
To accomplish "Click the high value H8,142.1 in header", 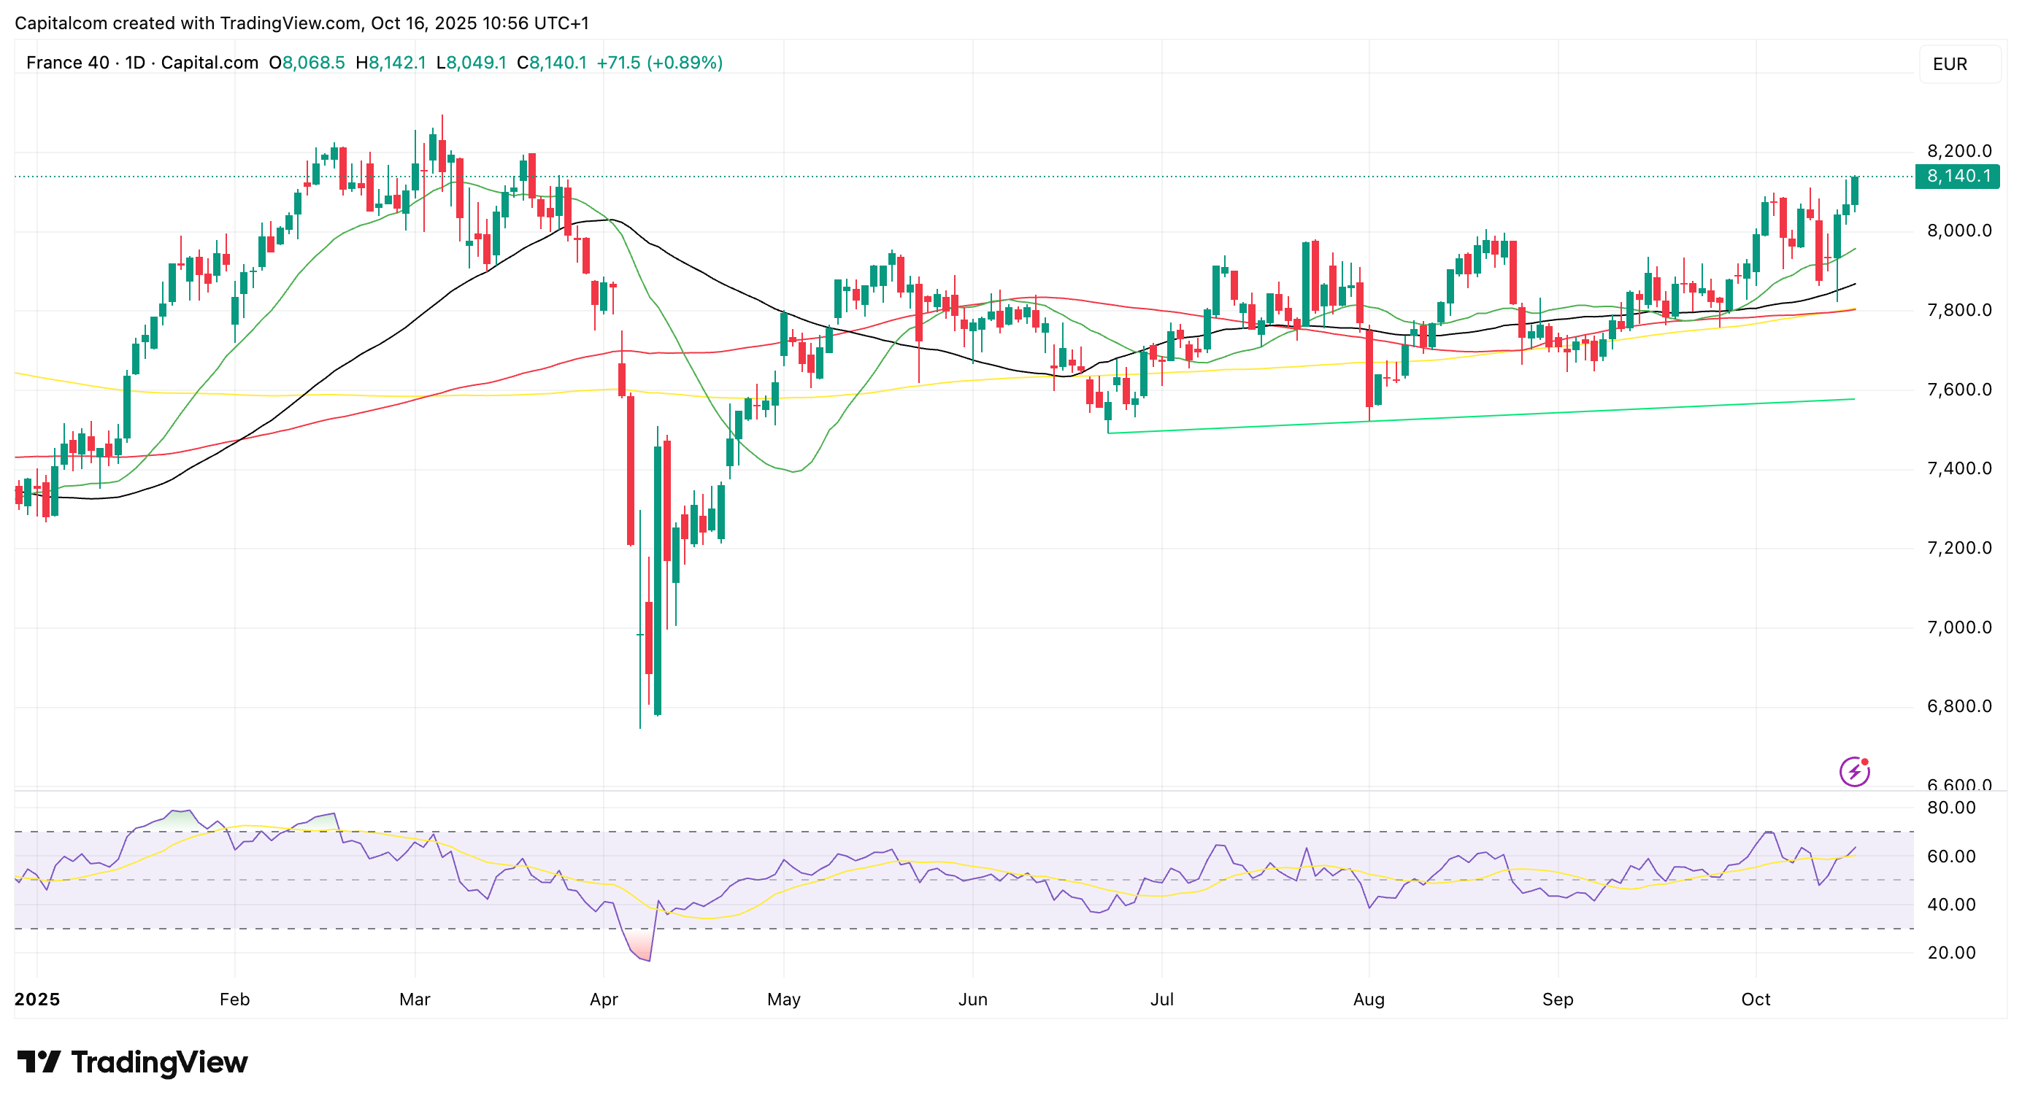I will click(x=391, y=63).
